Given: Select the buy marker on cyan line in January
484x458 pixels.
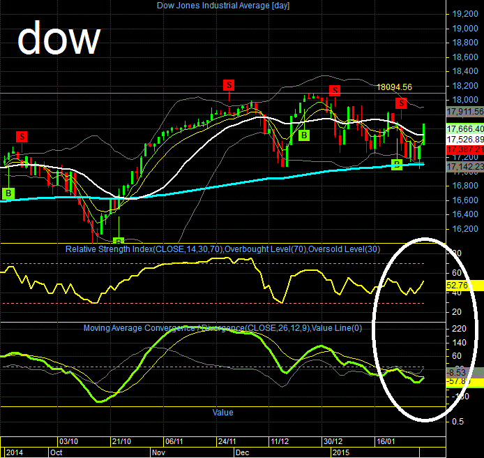Looking at the screenshot, I should coord(397,164).
